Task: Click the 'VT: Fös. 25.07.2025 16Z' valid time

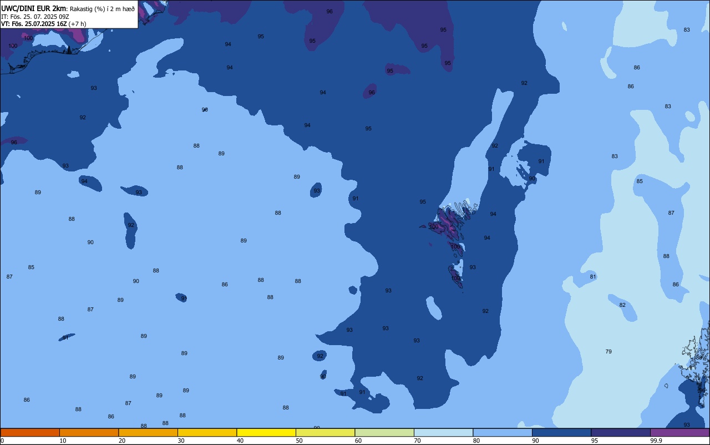Action: 34,24
